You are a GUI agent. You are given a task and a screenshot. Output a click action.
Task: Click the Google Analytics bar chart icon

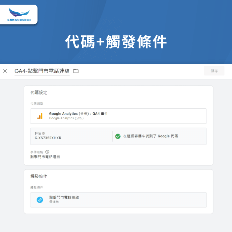[x=40, y=116]
